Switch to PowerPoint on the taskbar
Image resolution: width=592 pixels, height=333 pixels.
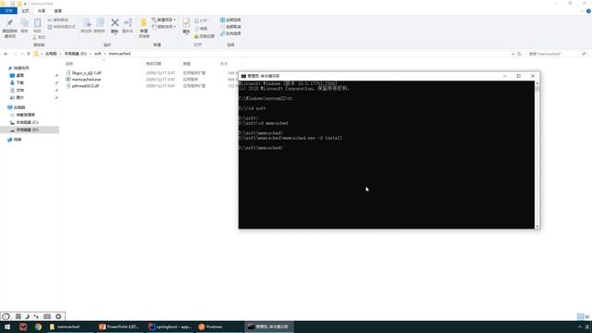click(x=119, y=327)
